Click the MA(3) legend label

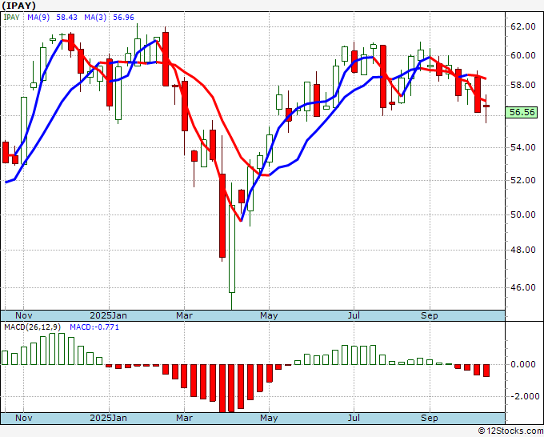pyautogui.click(x=95, y=18)
